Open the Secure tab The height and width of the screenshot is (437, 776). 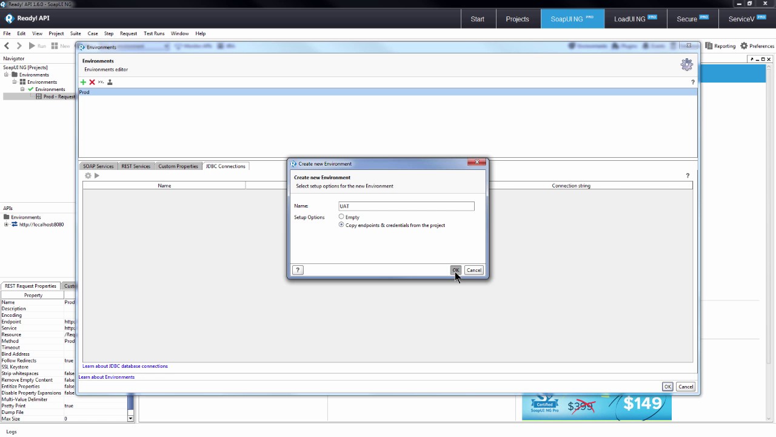(x=693, y=19)
